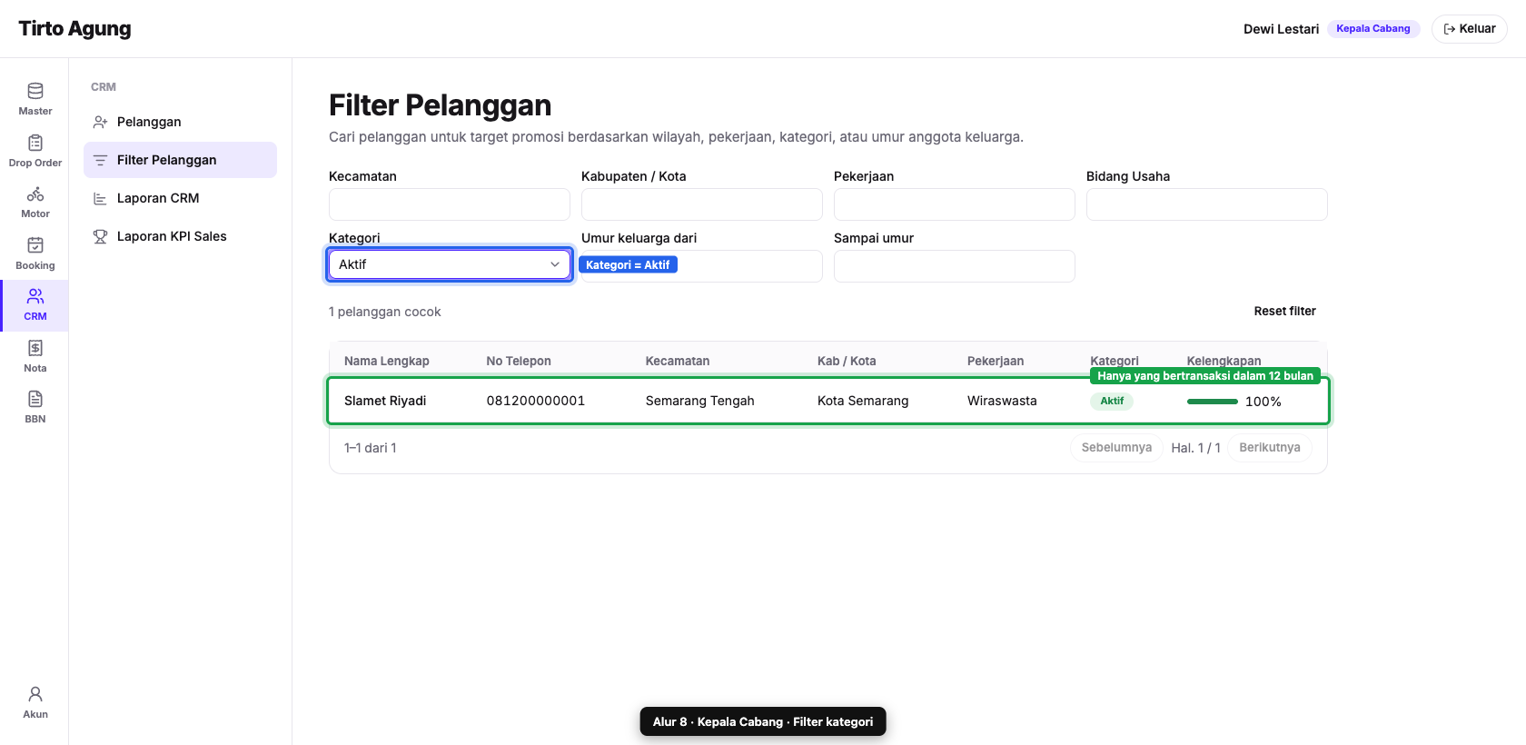
Task: Click the filter icon beside Filter Pelanggan
Action: [101, 160]
